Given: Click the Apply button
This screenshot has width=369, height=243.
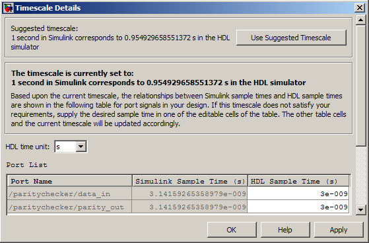Looking at the screenshot, I should (339, 230).
